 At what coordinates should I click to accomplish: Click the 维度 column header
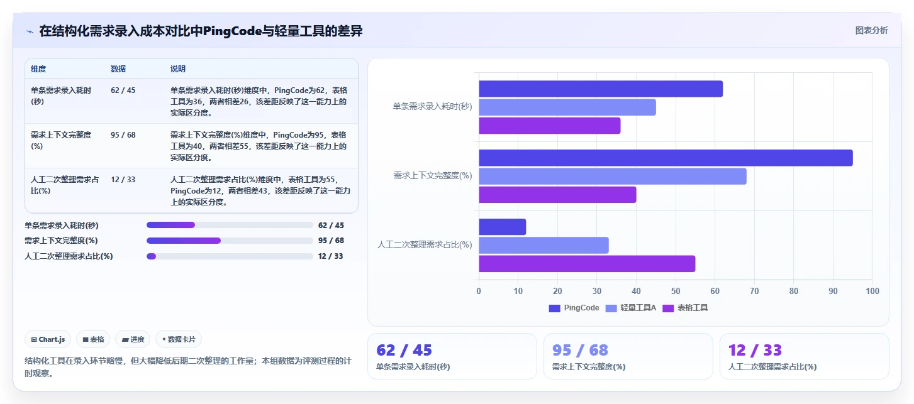pyautogui.click(x=38, y=69)
